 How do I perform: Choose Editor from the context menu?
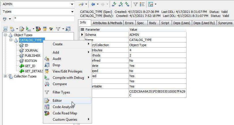pyautogui.click(x=57, y=101)
